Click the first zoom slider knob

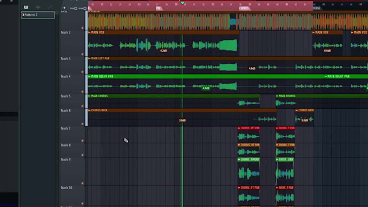pyautogui.click(x=76, y=9)
